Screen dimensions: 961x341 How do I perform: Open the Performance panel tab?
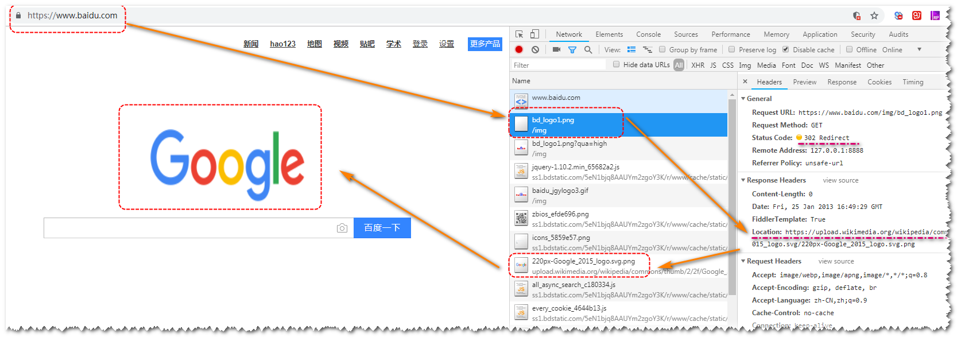(x=731, y=34)
